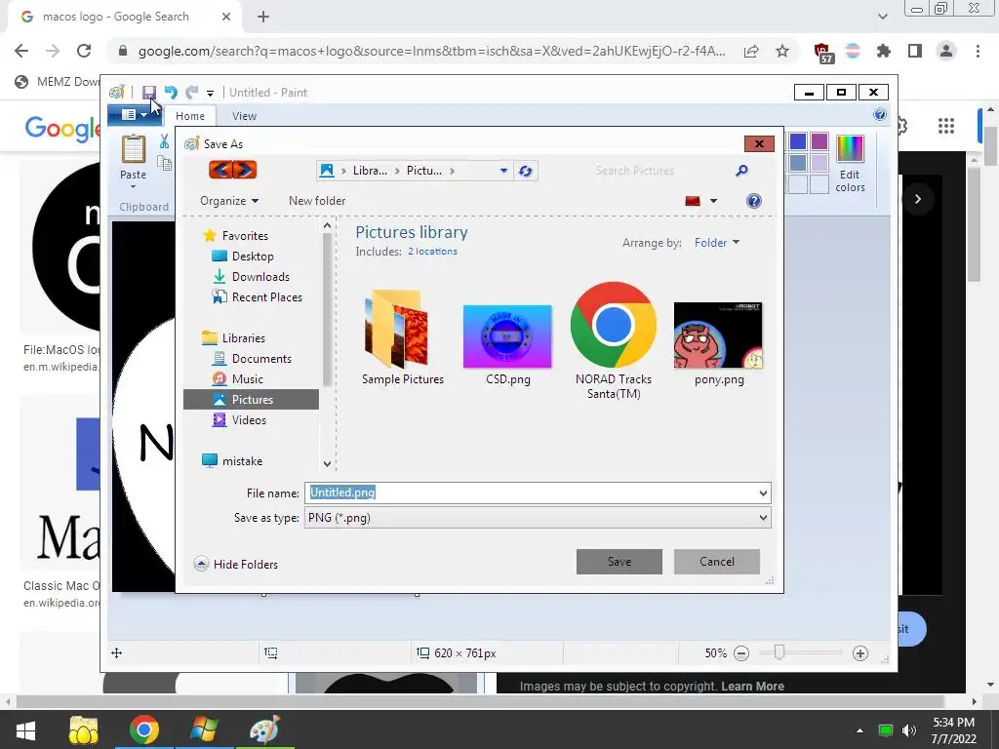Open the Google apps grid icon

[x=946, y=126]
